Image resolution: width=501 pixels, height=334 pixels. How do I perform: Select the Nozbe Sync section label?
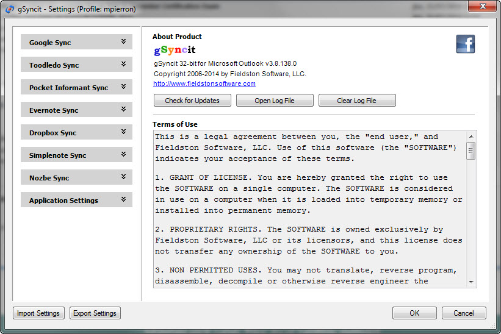pos(49,178)
